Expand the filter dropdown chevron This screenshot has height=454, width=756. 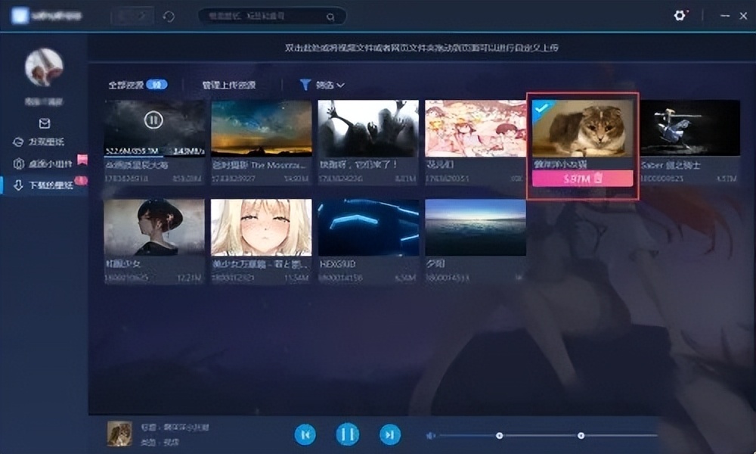pyautogui.click(x=339, y=85)
